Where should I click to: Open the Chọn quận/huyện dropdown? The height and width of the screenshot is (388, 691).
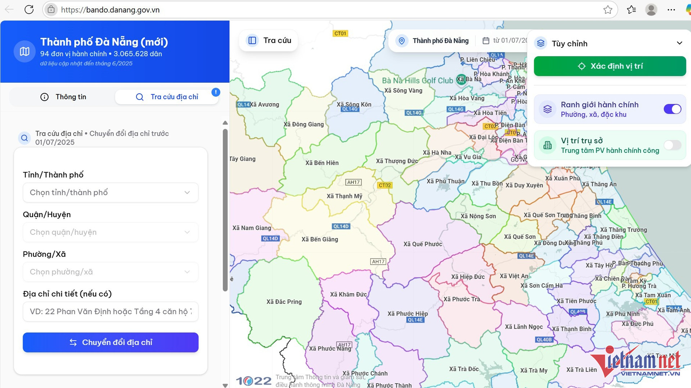[x=110, y=232]
